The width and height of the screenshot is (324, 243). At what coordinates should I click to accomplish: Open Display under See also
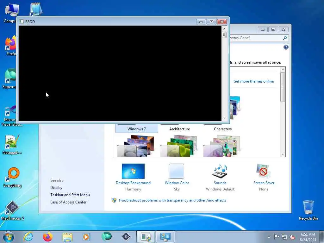(56, 188)
